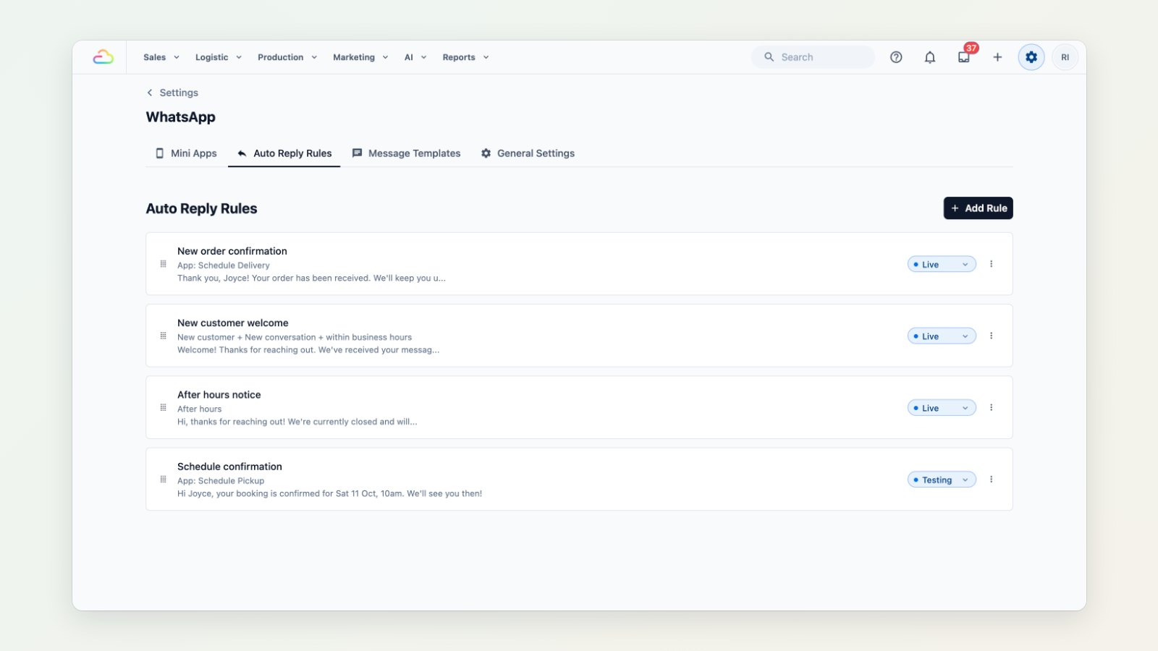Image resolution: width=1158 pixels, height=651 pixels.
Task: Open more options for After hours notice
Action: tap(992, 407)
